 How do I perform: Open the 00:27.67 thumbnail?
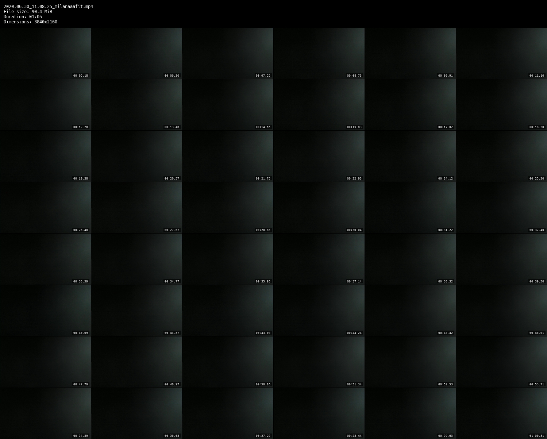coord(136,208)
